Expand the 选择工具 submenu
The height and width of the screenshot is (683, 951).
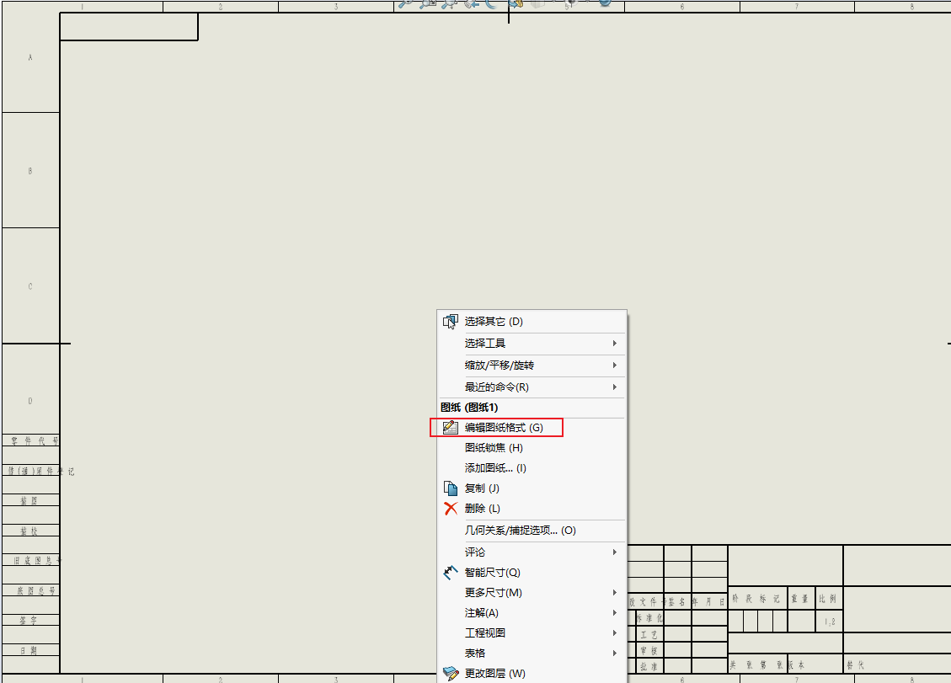[x=531, y=344]
